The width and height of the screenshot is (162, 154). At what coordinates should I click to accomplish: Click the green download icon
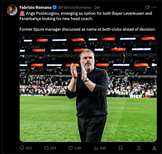point(154,148)
